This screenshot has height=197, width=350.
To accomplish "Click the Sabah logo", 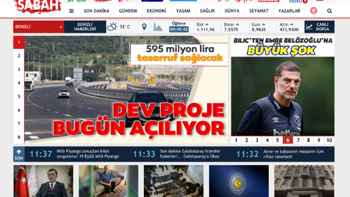I will pos(37,6).
